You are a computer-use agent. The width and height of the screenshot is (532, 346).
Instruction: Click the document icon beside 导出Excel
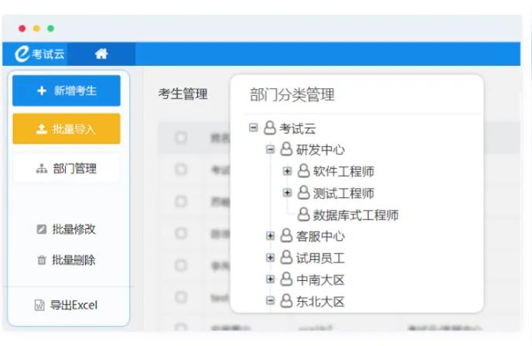39,305
